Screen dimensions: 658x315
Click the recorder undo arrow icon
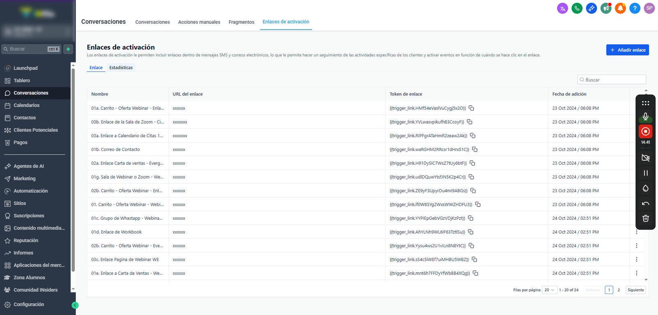pos(646,203)
